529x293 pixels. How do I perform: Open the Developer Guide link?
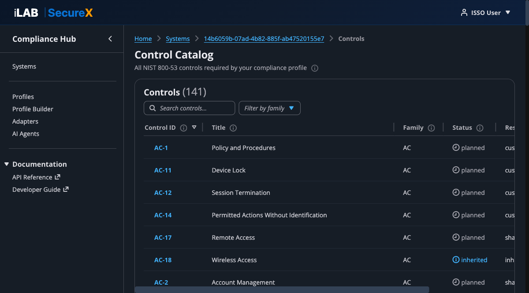(x=36, y=190)
